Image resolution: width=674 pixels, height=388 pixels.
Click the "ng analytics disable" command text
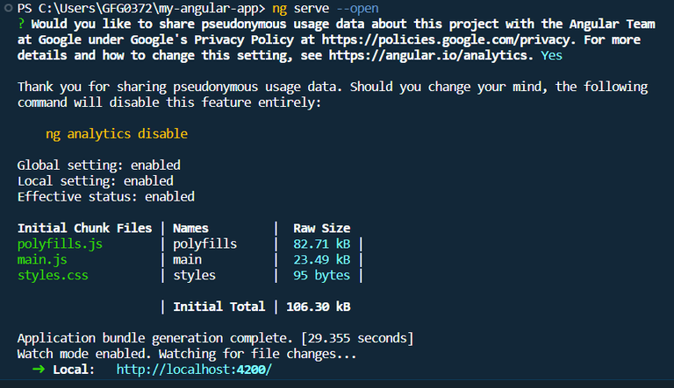(117, 134)
